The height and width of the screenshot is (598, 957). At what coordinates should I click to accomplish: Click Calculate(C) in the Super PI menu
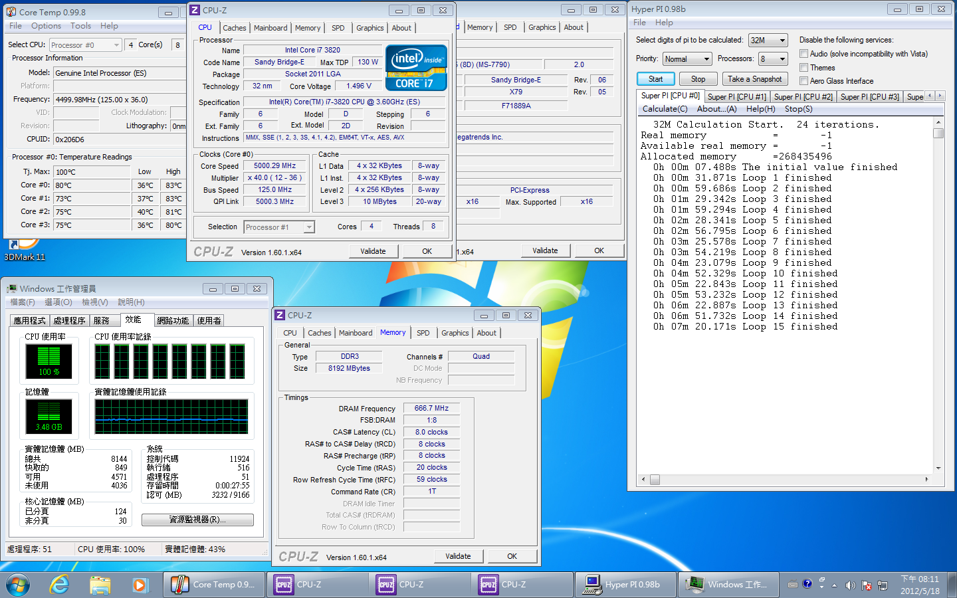pyautogui.click(x=665, y=109)
